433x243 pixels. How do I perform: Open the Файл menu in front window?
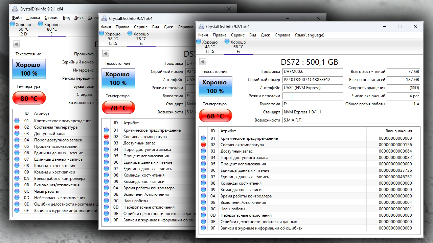[203, 35]
